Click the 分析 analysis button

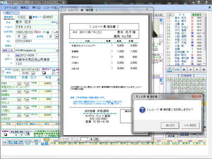[177, 70]
